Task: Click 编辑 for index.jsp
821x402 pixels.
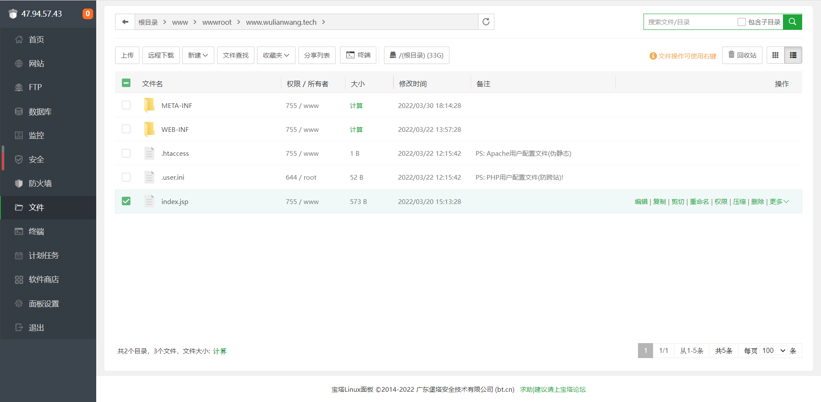Action: 641,201
